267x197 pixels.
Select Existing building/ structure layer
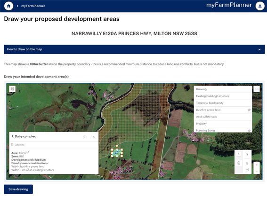coord(223,96)
